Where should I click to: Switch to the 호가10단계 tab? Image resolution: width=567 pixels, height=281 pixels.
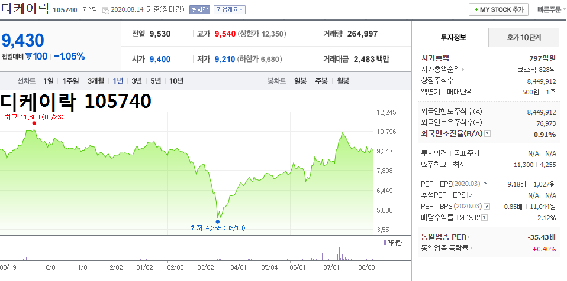[524, 38]
